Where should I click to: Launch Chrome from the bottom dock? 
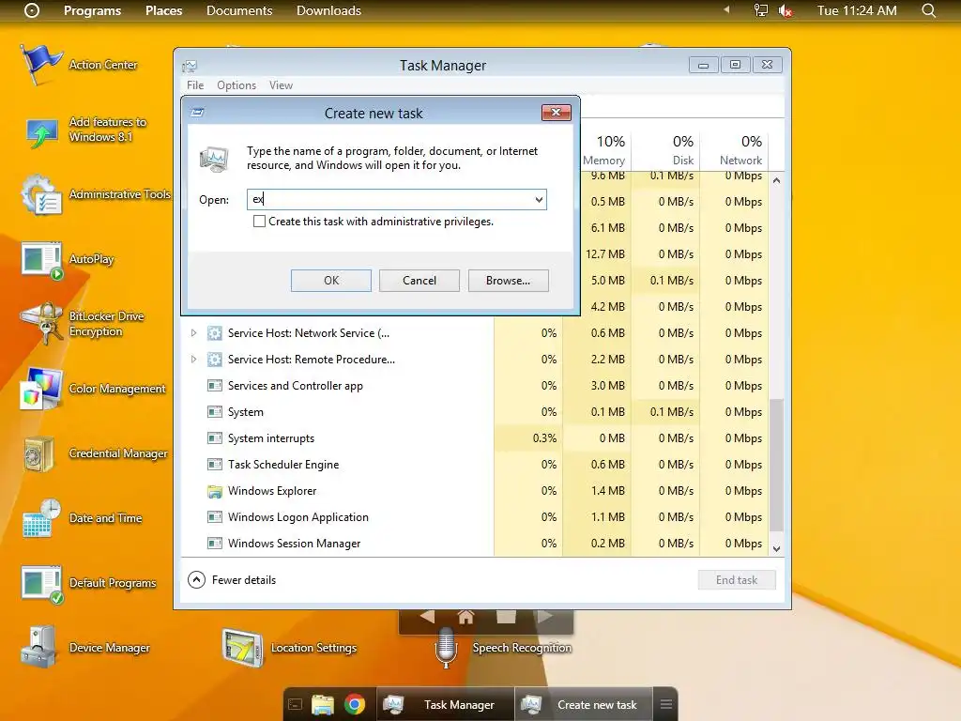[x=354, y=704]
